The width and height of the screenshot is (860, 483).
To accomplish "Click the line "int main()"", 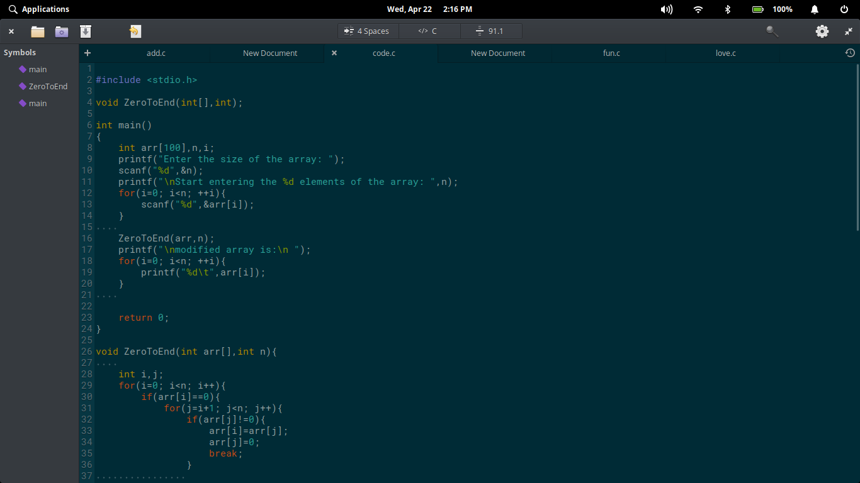I will (x=124, y=125).
